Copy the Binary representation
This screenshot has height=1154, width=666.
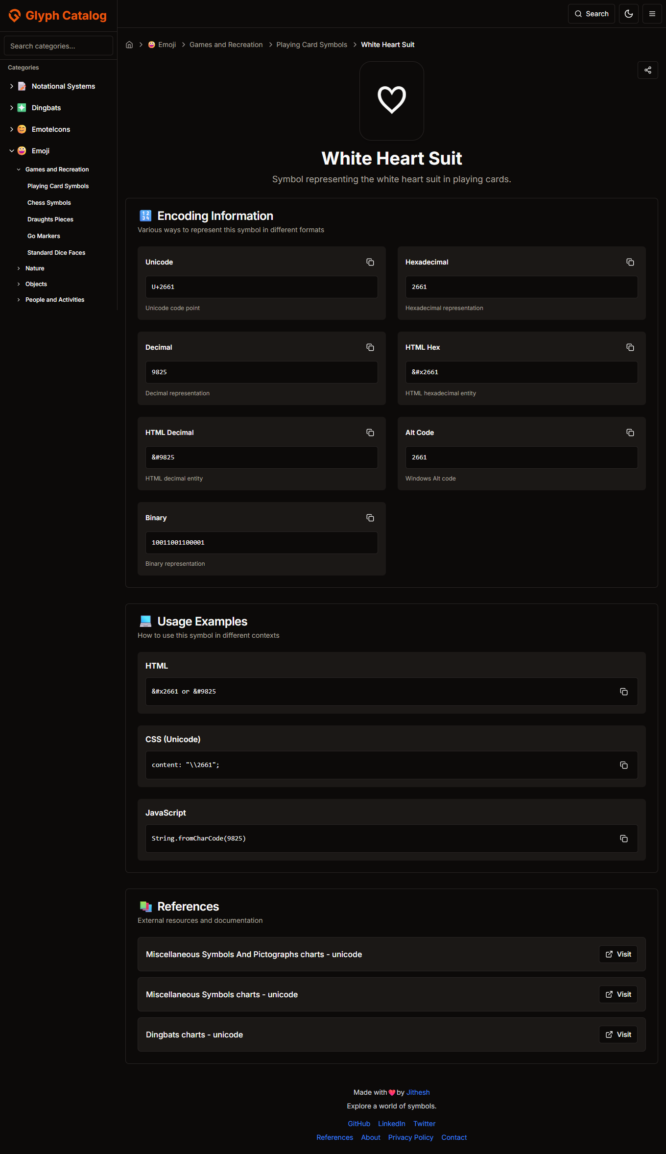tap(370, 518)
